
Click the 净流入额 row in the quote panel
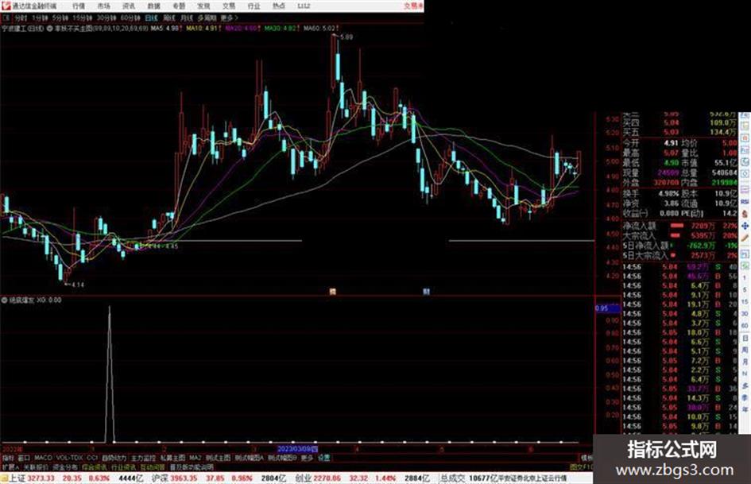pos(680,226)
